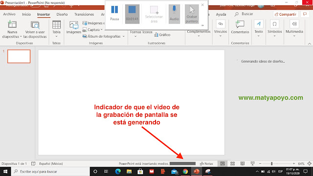Open comments pane icon next to Compartir
This screenshot has width=313, height=176.
(305, 14)
